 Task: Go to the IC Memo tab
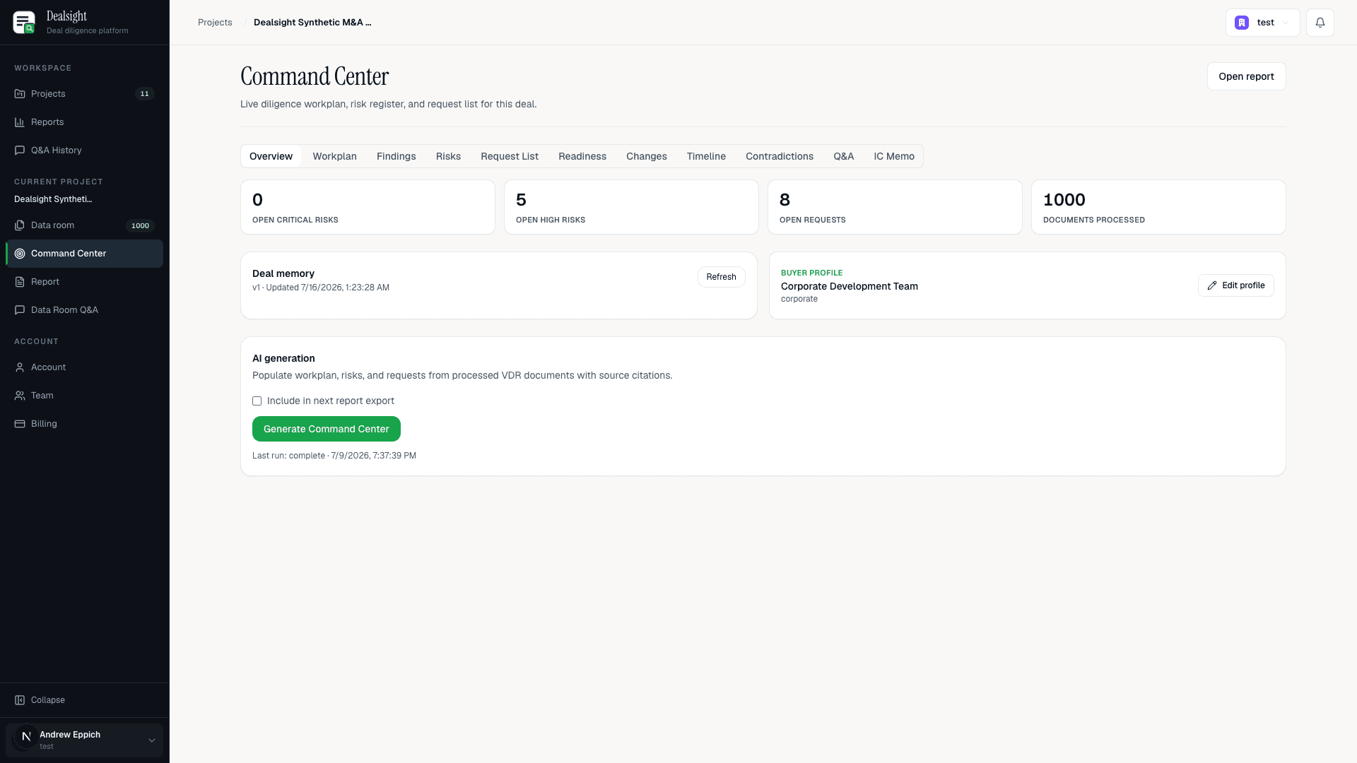pyautogui.click(x=894, y=156)
